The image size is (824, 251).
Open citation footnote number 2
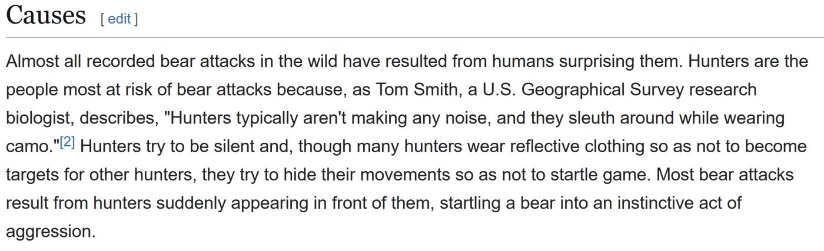pyautogui.click(x=68, y=143)
